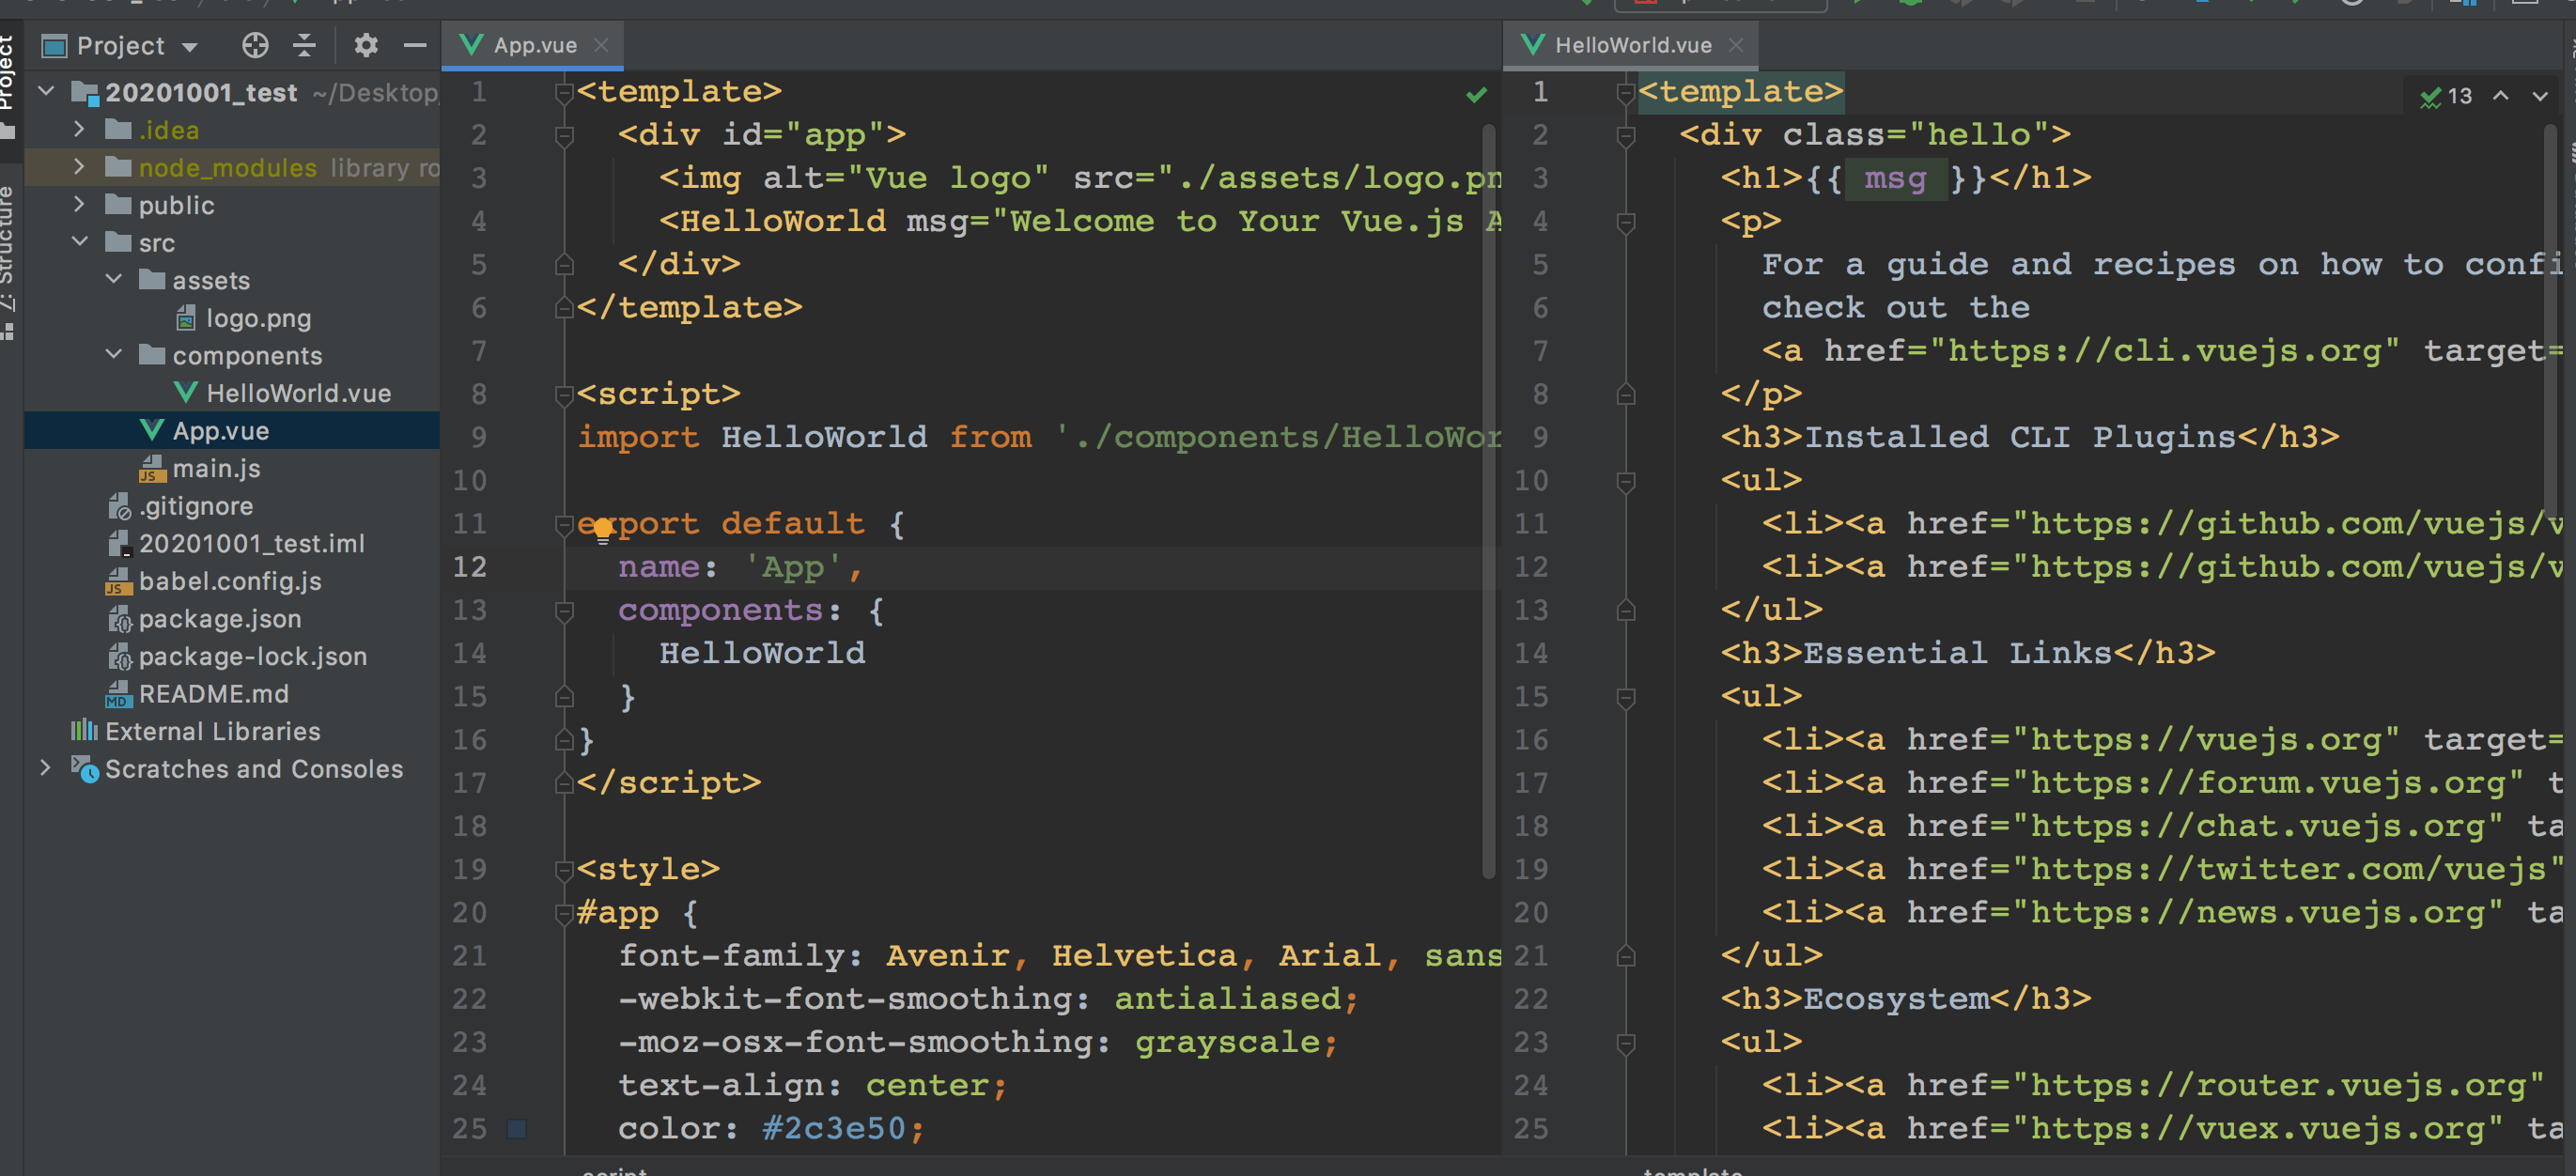
Task: Click 'Ecosystem' heading on line 22
Action: pyautogui.click(x=1895, y=999)
